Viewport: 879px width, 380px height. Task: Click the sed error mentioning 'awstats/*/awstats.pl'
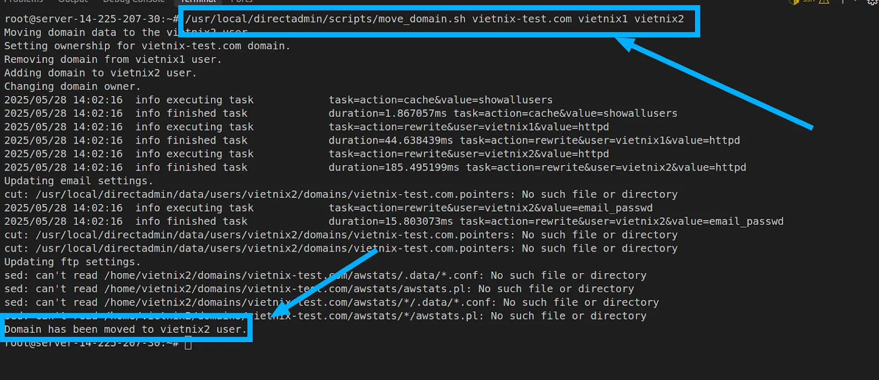325,316
